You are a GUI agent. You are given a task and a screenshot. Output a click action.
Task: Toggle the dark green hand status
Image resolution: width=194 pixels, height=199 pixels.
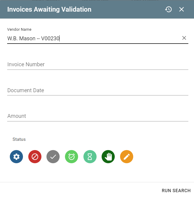click(x=108, y=157)
